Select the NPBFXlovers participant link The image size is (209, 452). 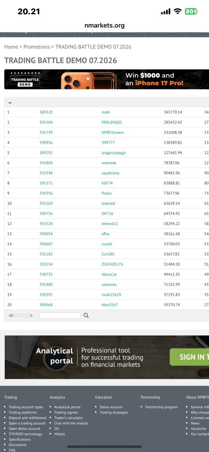113,132
